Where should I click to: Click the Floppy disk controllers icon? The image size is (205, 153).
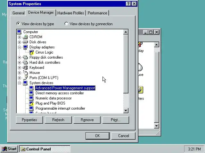coord(25,57)
